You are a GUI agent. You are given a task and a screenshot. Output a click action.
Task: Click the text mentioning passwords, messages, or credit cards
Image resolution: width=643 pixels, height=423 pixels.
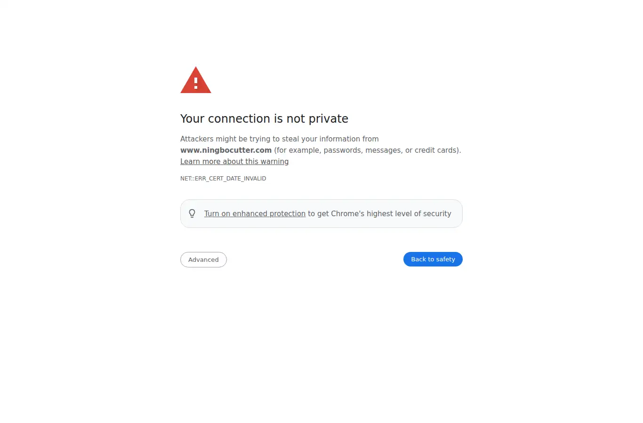[368, 150]
